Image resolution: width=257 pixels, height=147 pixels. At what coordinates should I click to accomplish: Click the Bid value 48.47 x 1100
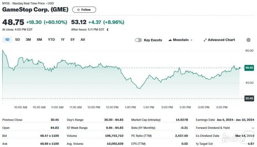(50, 136)
